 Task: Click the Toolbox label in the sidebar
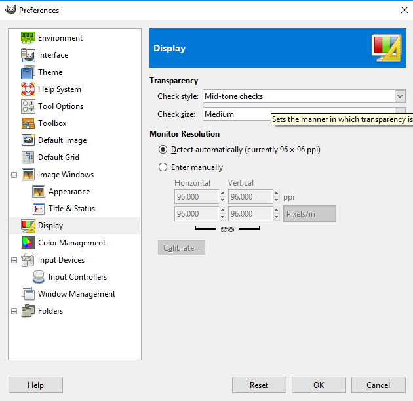52,123
